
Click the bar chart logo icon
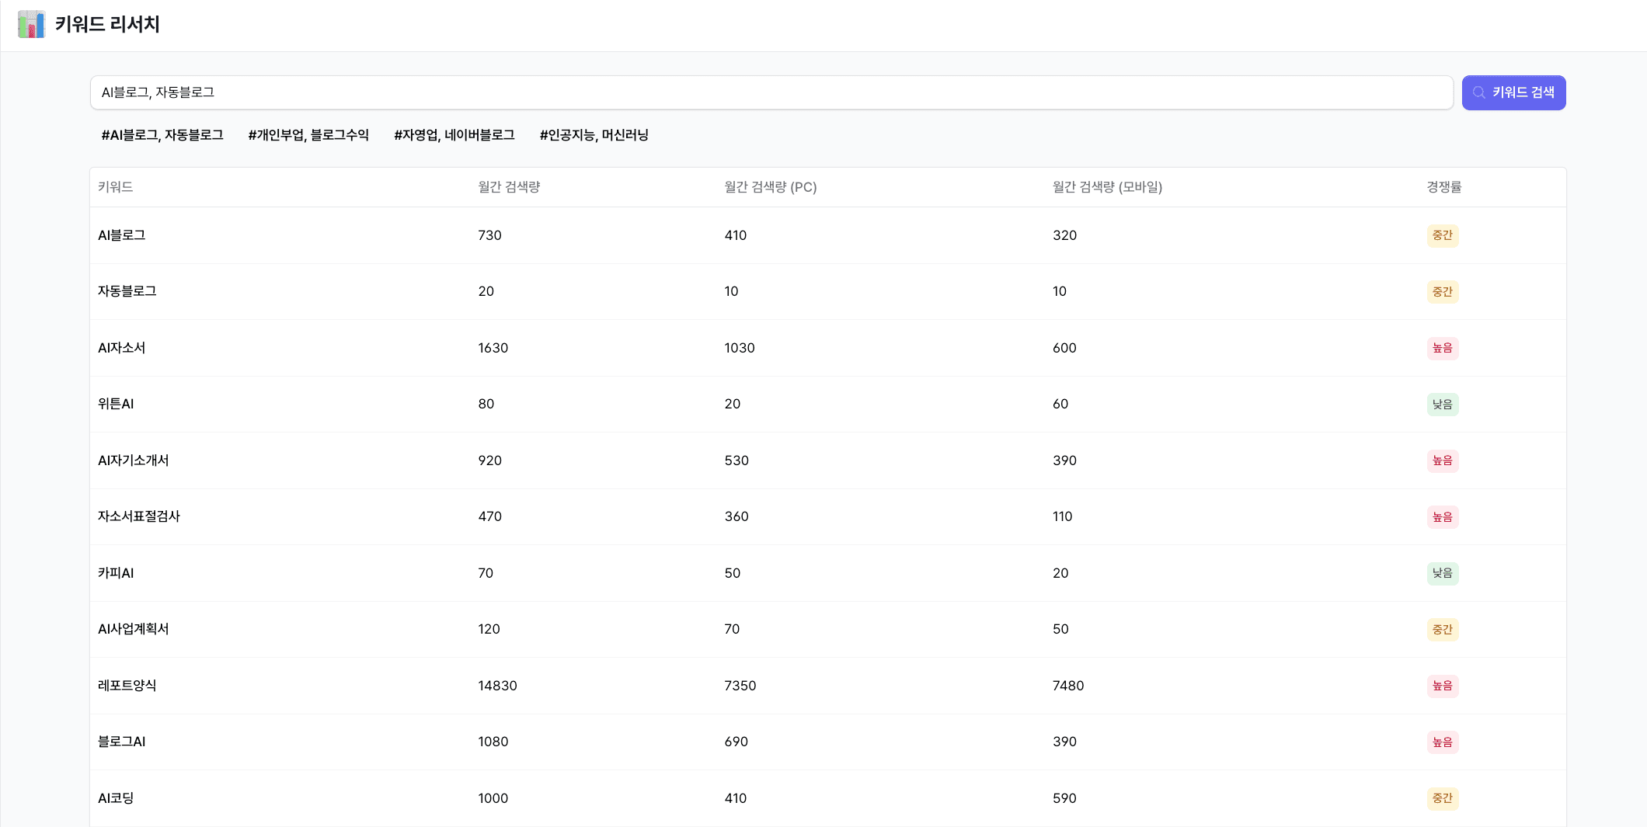click(x=31, y=24)
